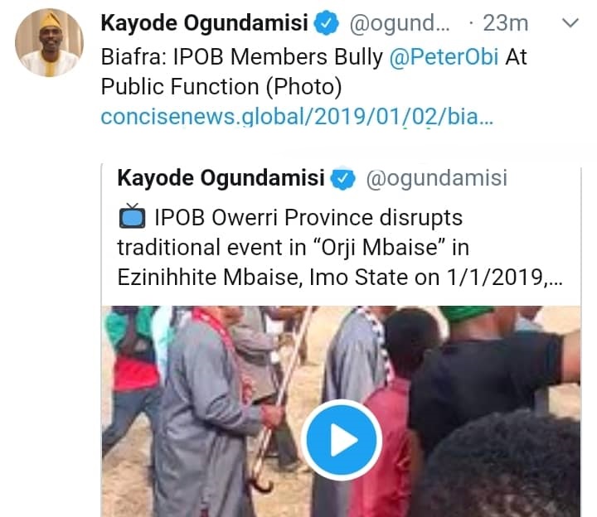The image size is (597, 517).
Task: Open the @PeterObi mention link
Action: pyautogui.click(x=444, y=57)
